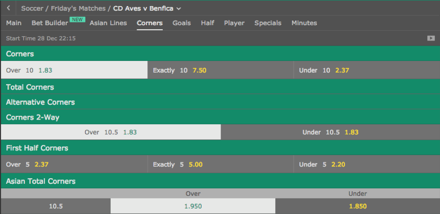Switch to the Goals tab
Screen dimensions: 440x214
pos(182,23)
